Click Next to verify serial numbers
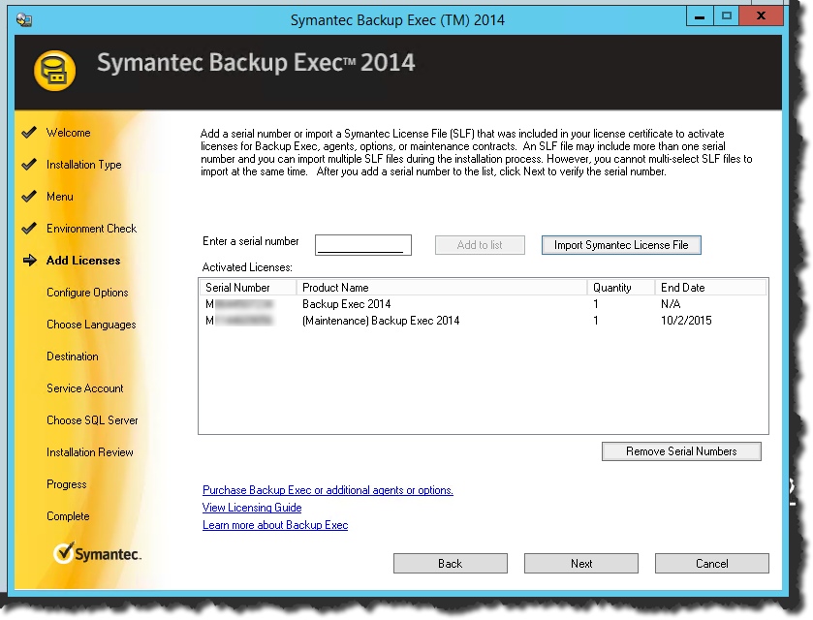Image resolution: width=813 pixels, height=620 pixels. pyautogui.click(x=581, y=563)
